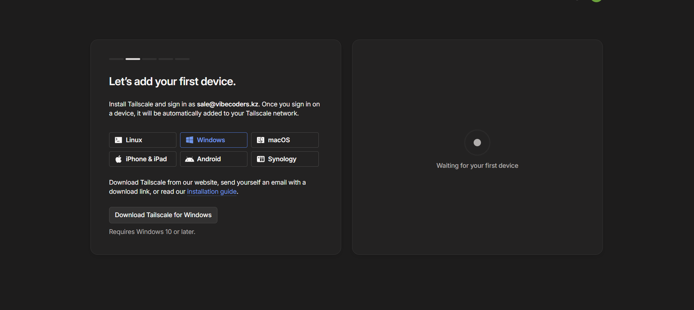Open the green user avatar menu
694x310 pixels.
596,1
